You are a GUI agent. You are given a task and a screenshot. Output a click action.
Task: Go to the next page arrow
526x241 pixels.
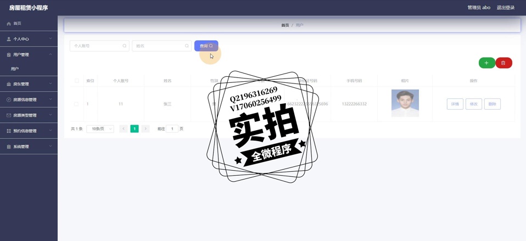pos(146,129)
